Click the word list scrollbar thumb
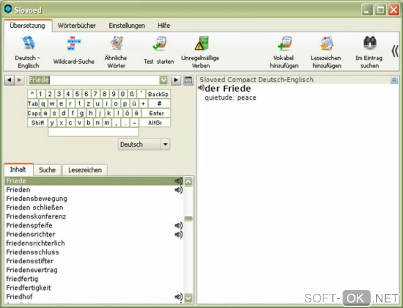 pos(188,219)
